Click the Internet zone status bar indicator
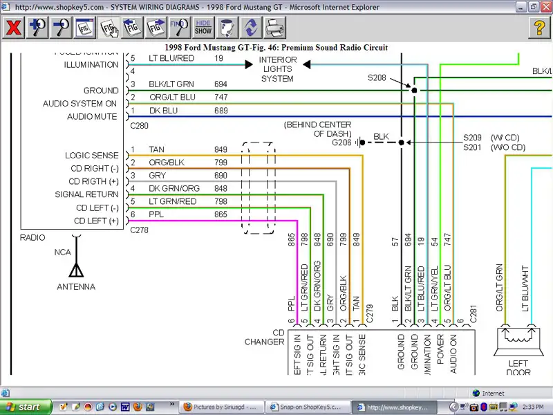The image size is (553, 415). click(489, 393)
